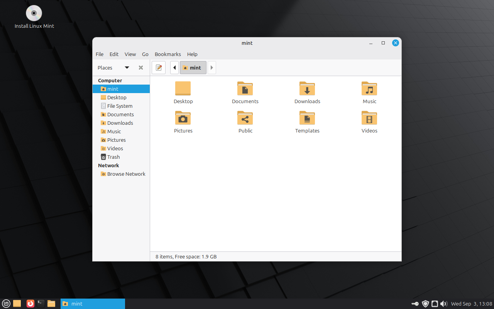Click the mint path button in location bar
Image resolution: width=494 pixels, height=309 pixels.
click(193, 68)
